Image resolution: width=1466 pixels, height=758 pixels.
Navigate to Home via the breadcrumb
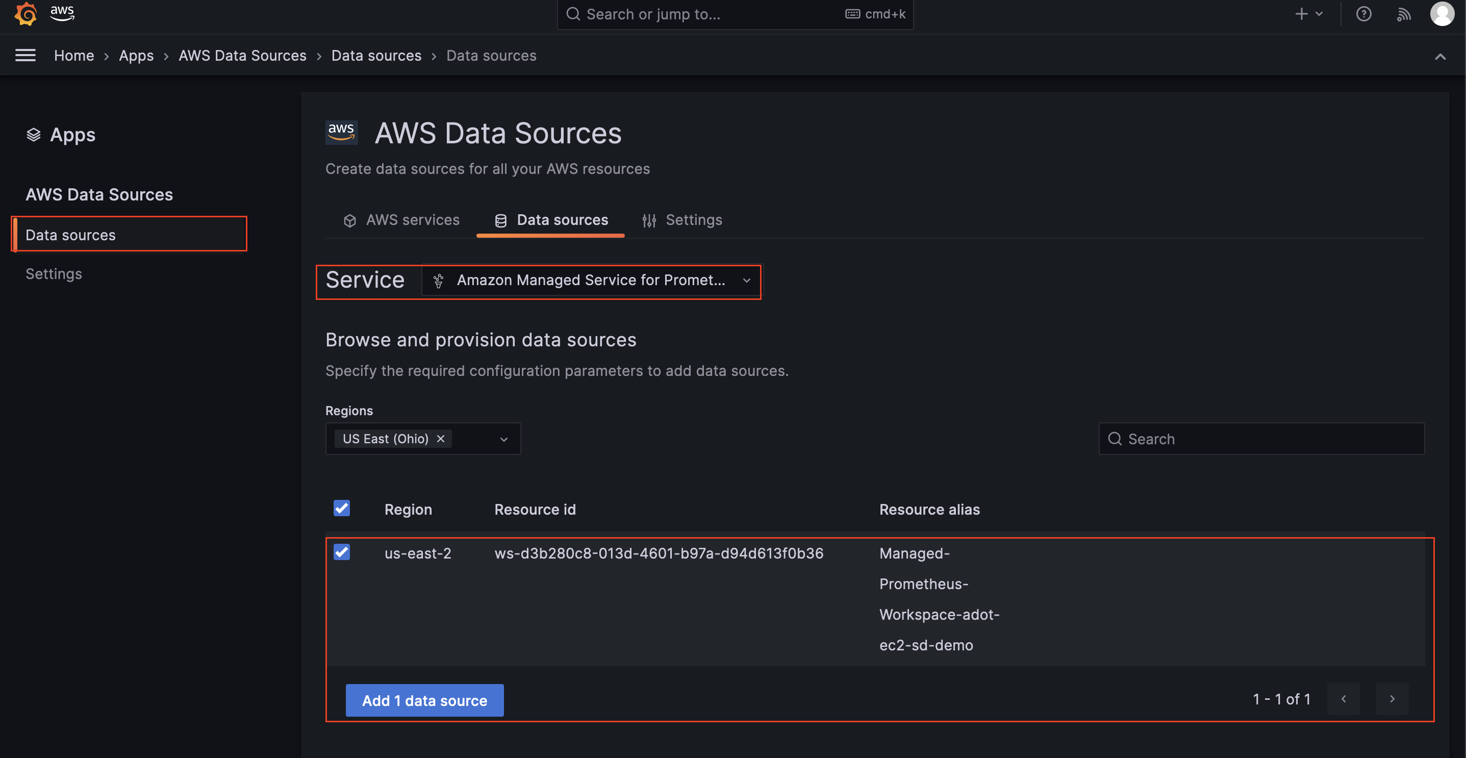[x=74, y=55]
